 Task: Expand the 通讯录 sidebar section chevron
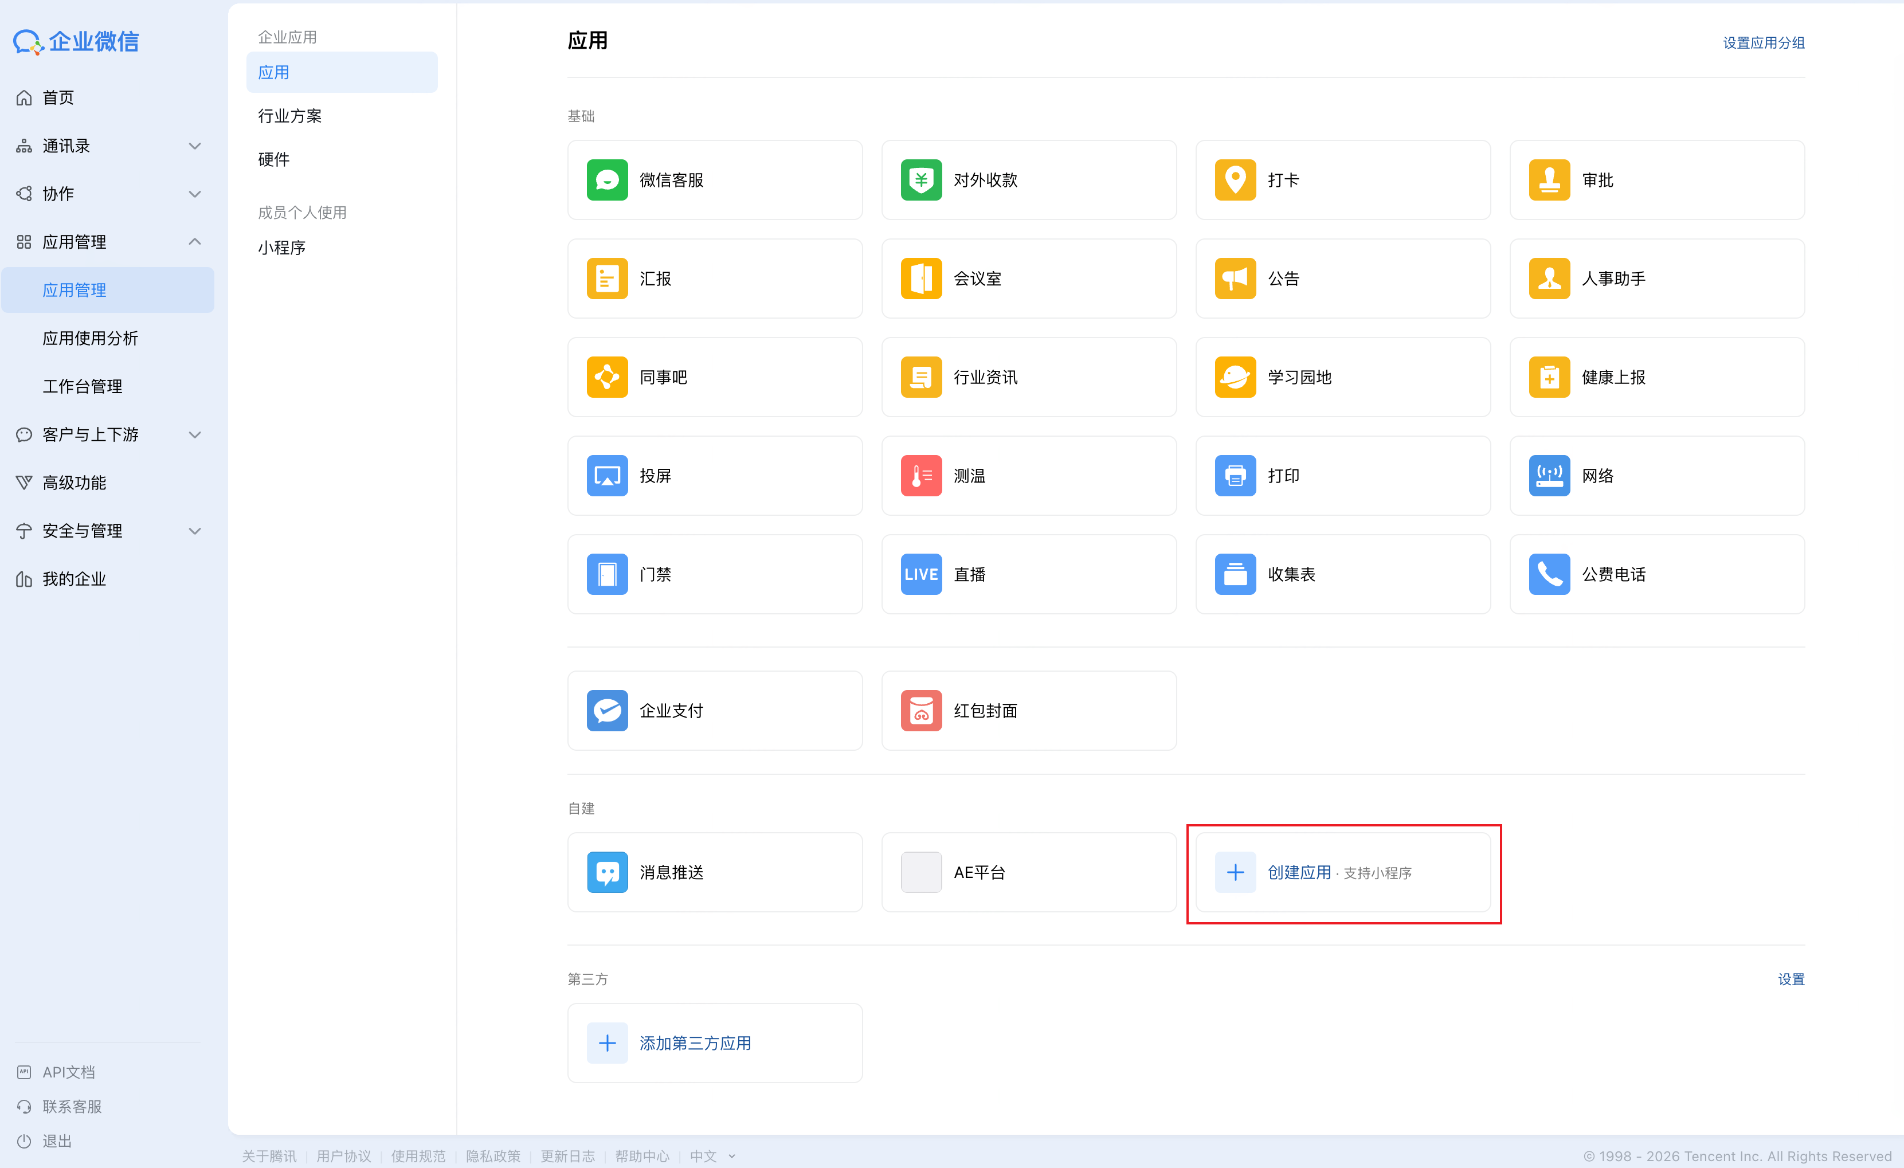click(195, 146)
